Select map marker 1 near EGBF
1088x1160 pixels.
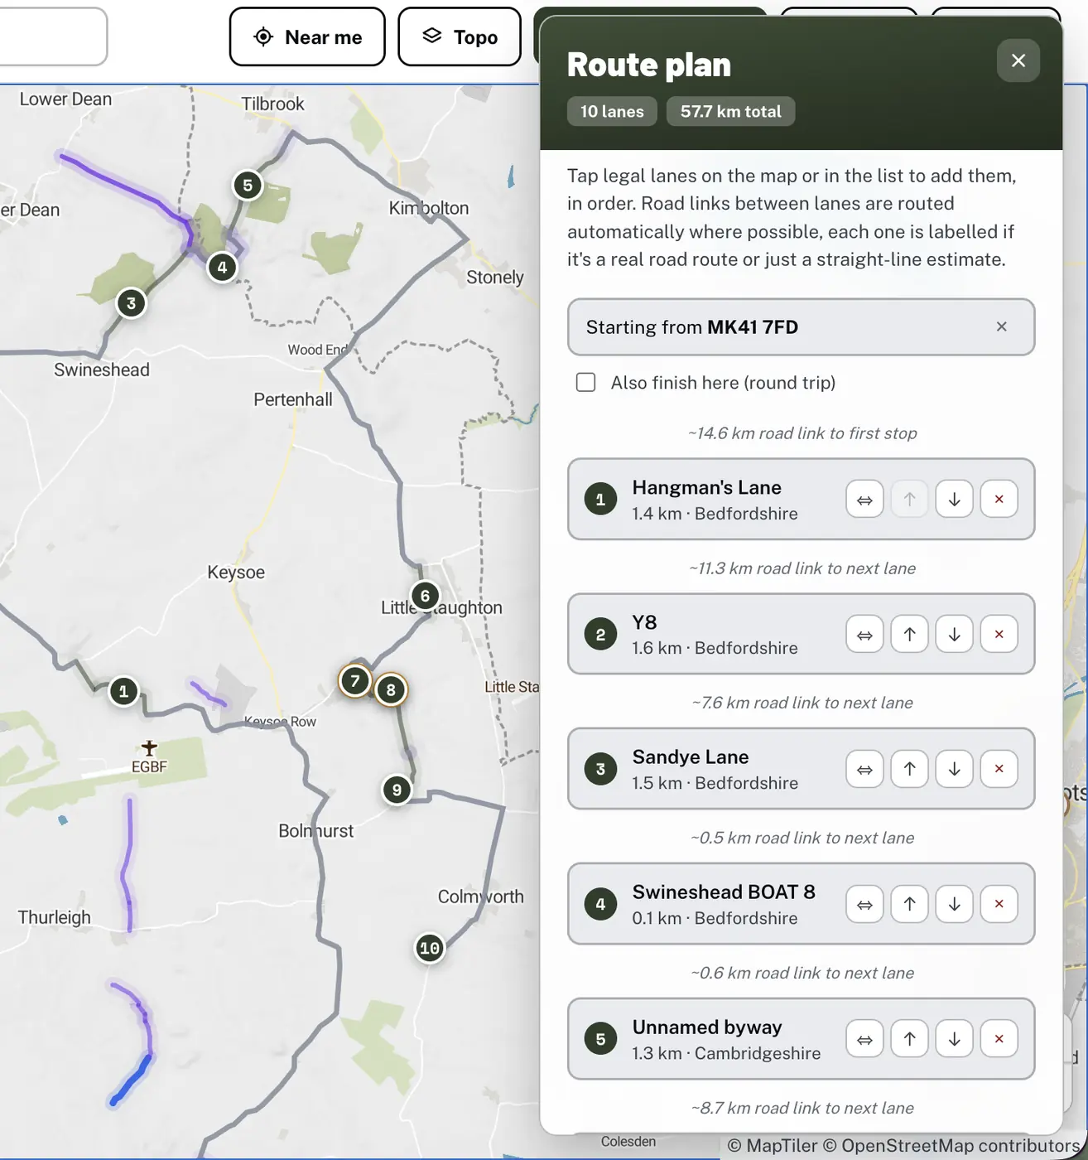point(123,691)
